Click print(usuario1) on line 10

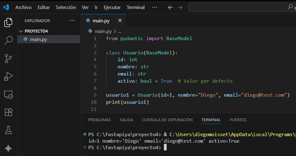click(x=127, y=102)
